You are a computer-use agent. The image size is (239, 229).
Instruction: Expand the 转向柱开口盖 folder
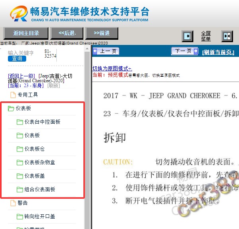40,216
